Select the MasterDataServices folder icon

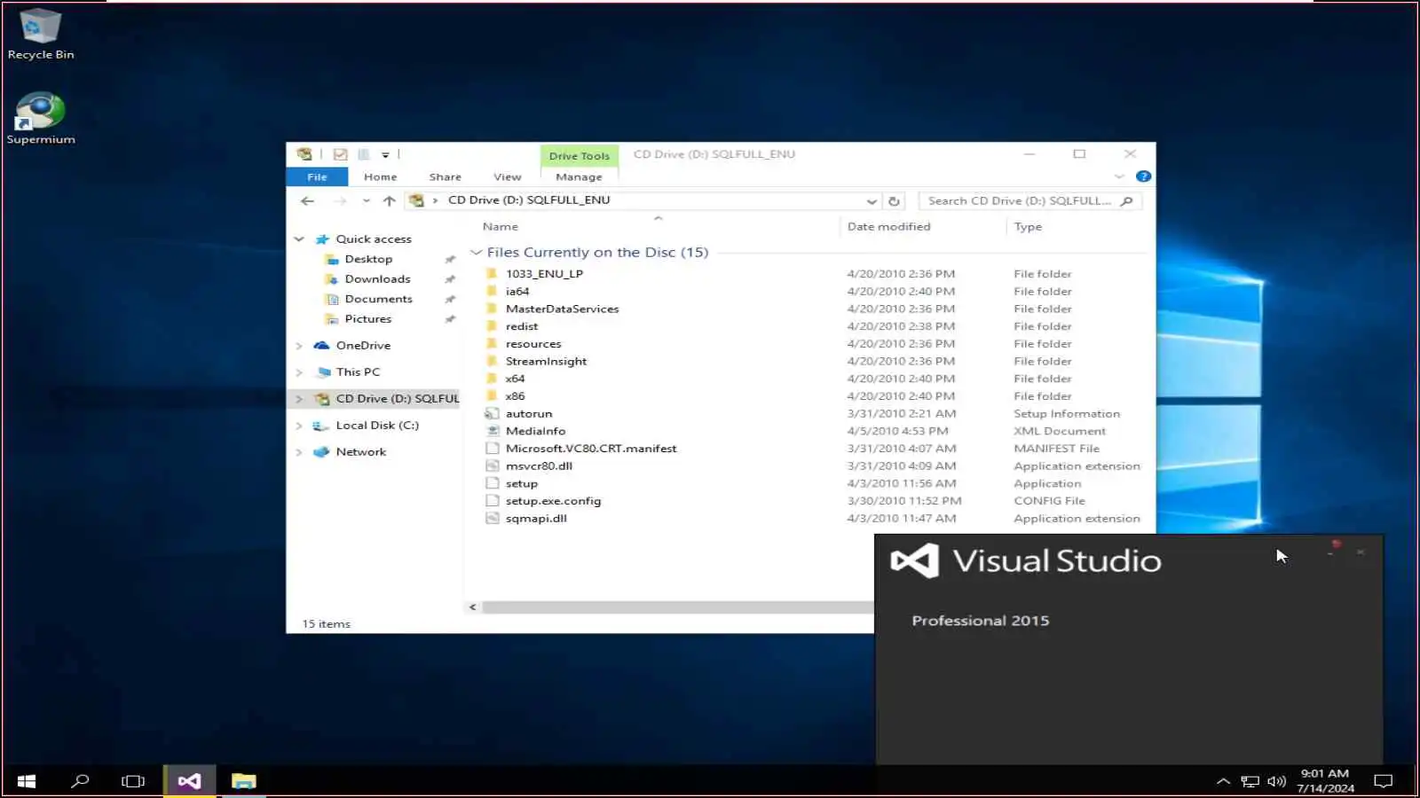pos(492,309)
